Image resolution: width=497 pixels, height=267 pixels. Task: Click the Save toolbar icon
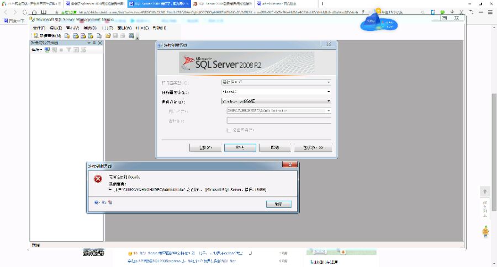tap(115, 36)
